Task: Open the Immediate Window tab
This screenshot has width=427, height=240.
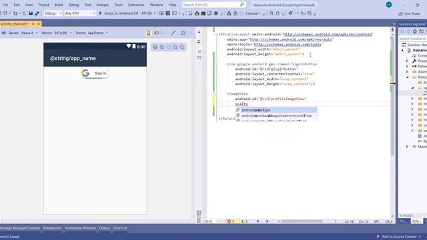Action: [x=80, y=228]
